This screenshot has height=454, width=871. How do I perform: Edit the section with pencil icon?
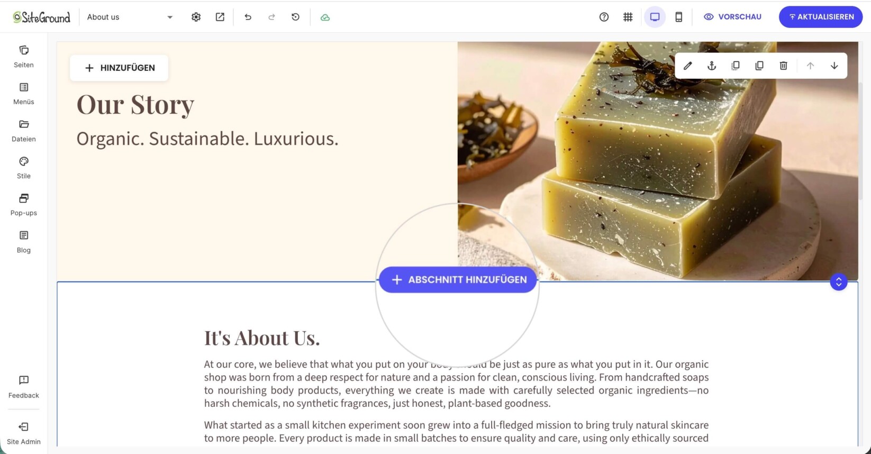[687, 66]
